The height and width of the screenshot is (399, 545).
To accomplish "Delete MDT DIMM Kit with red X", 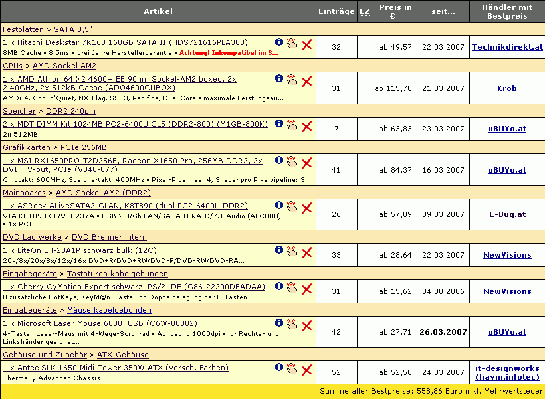I will pos(306,126).
